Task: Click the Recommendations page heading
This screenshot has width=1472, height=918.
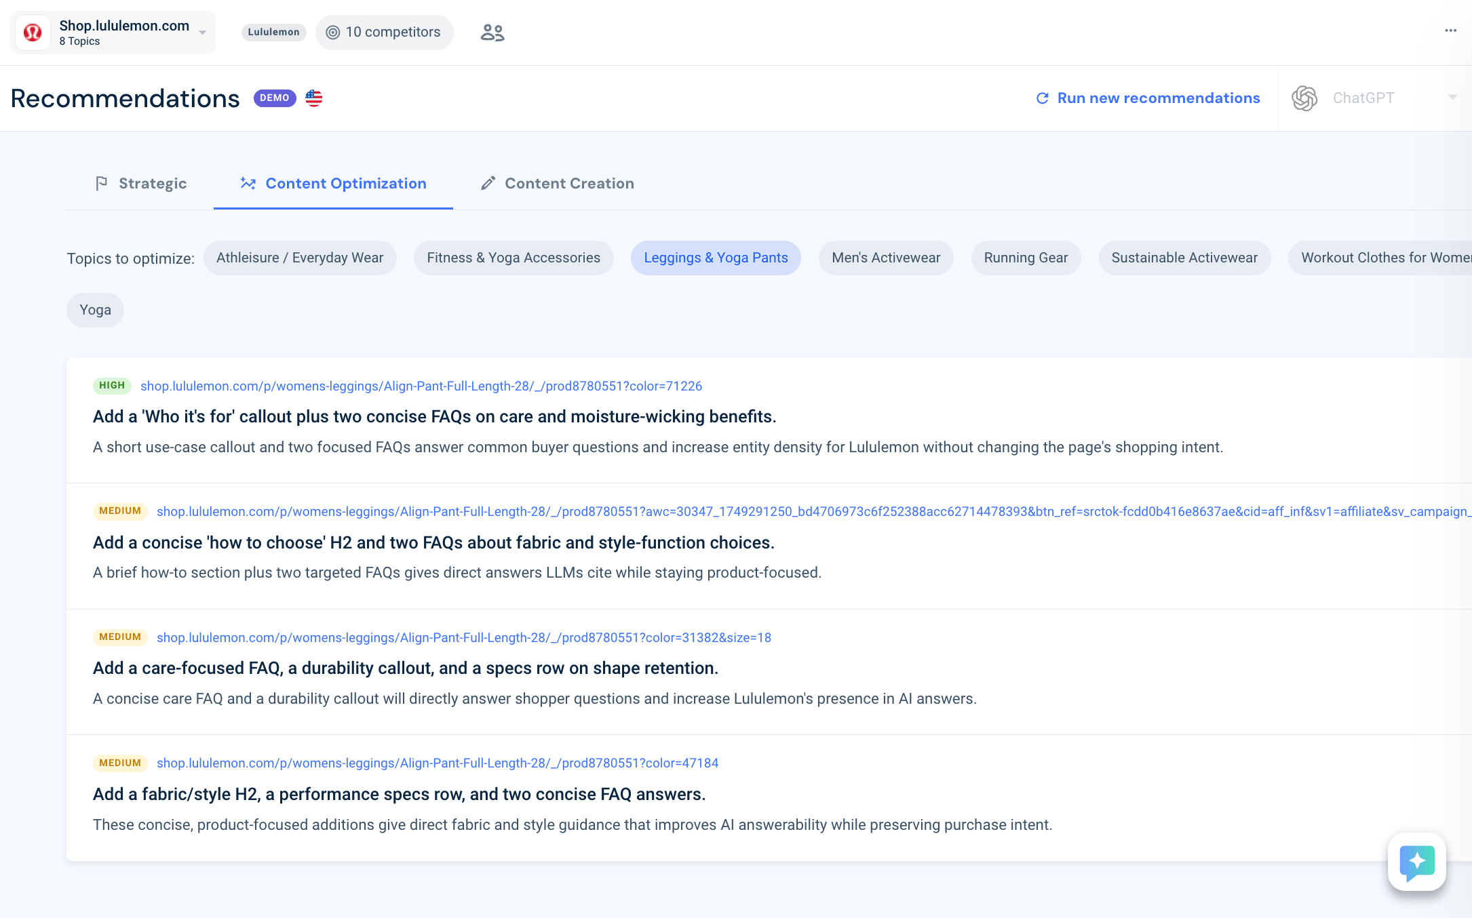Action: click(x=125, y=98)
